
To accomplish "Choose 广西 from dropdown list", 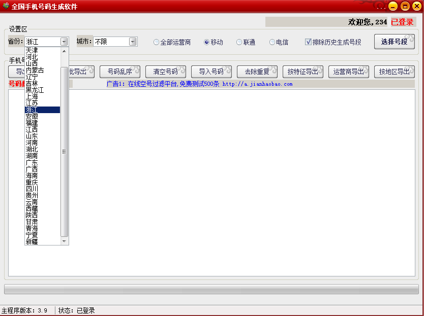I will 43,169.
